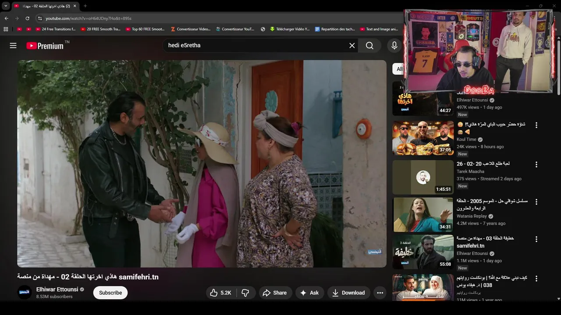Image resolution: width=561 pixels, height=315 pixels.
Task: Open the Koul Time channel name
Action: pos(466,139)
